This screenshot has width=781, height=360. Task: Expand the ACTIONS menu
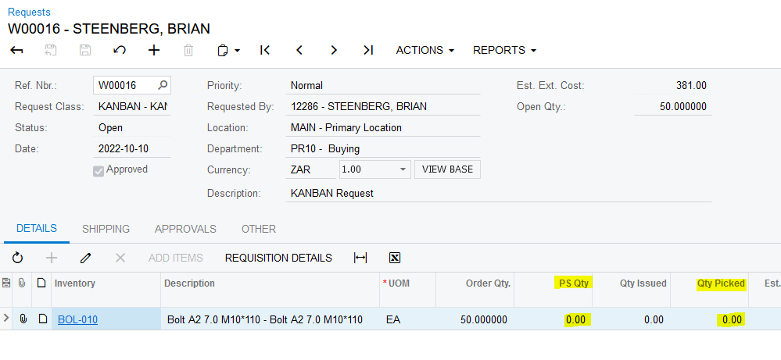click(425, 50)
